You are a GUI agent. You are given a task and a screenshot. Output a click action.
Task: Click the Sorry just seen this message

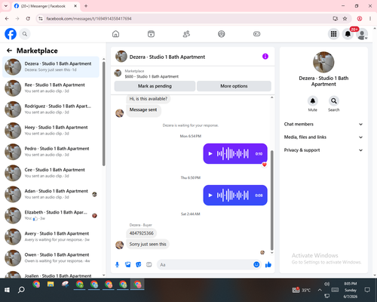(148, 244)
